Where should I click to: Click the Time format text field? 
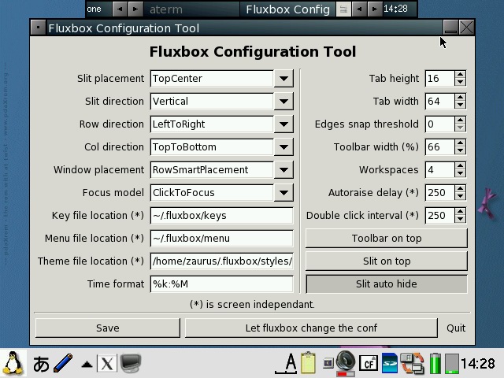click(x=221, y=283)
